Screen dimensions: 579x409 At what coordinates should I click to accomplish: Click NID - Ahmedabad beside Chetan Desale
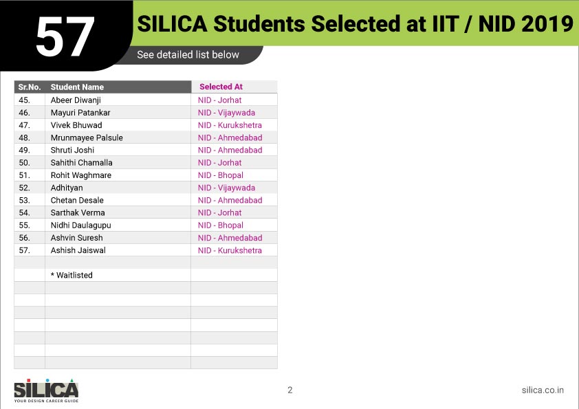click(x=230, y=200)
